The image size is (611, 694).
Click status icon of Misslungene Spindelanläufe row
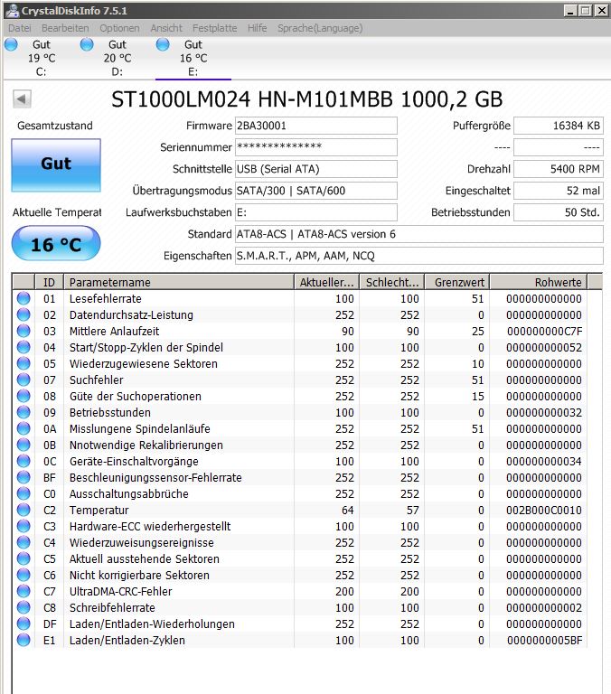tap(23, 429)
